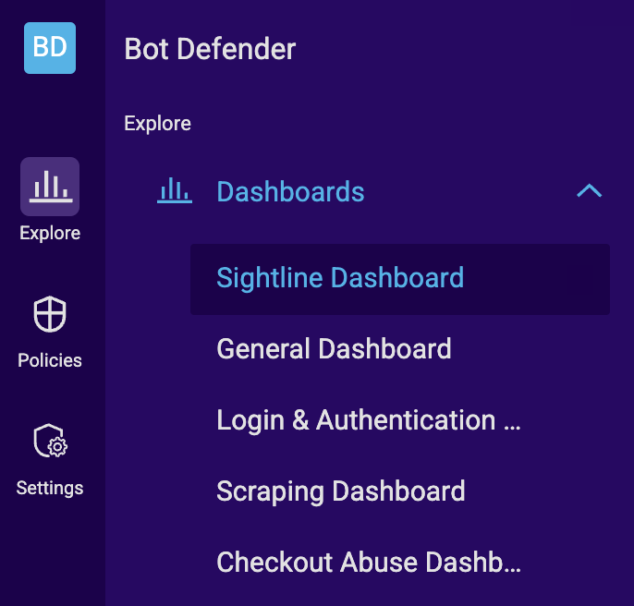
Task: Click the Dashboards bar-chart icon
Action: (175, 190)
